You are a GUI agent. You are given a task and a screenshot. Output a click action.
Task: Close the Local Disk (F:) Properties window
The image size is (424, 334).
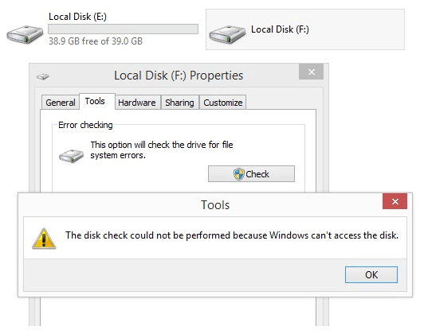click(312, 72)
